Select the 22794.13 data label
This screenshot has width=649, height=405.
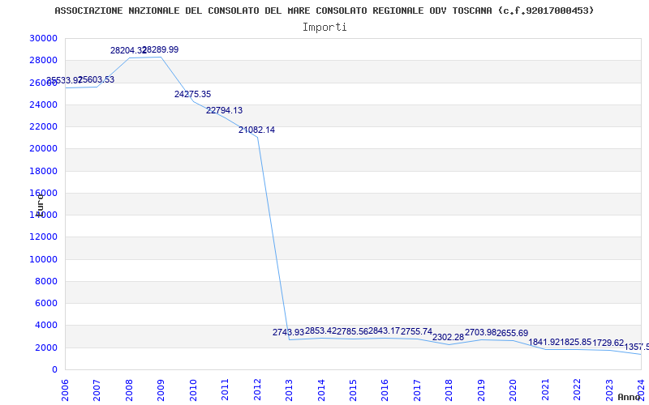point(224,111)
